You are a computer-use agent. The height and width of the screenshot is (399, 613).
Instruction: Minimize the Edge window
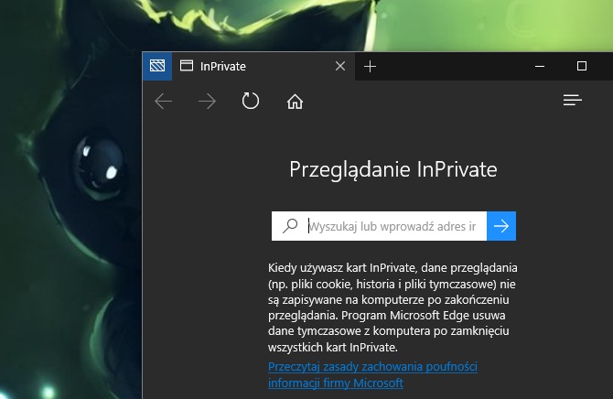[x=539, y=66]
